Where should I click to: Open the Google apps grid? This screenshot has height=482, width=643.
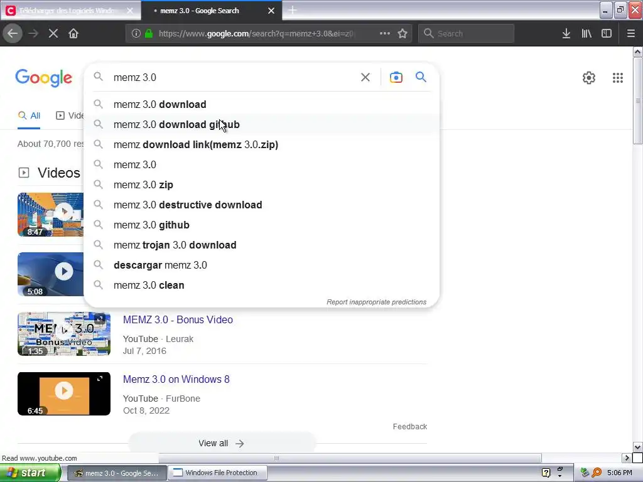tap(618, 77)
